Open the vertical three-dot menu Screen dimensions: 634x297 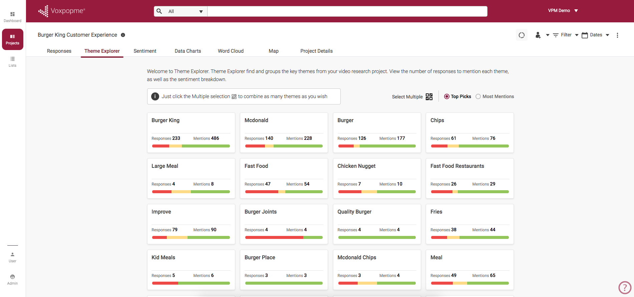pyautogui.click(x=617, y=35)
